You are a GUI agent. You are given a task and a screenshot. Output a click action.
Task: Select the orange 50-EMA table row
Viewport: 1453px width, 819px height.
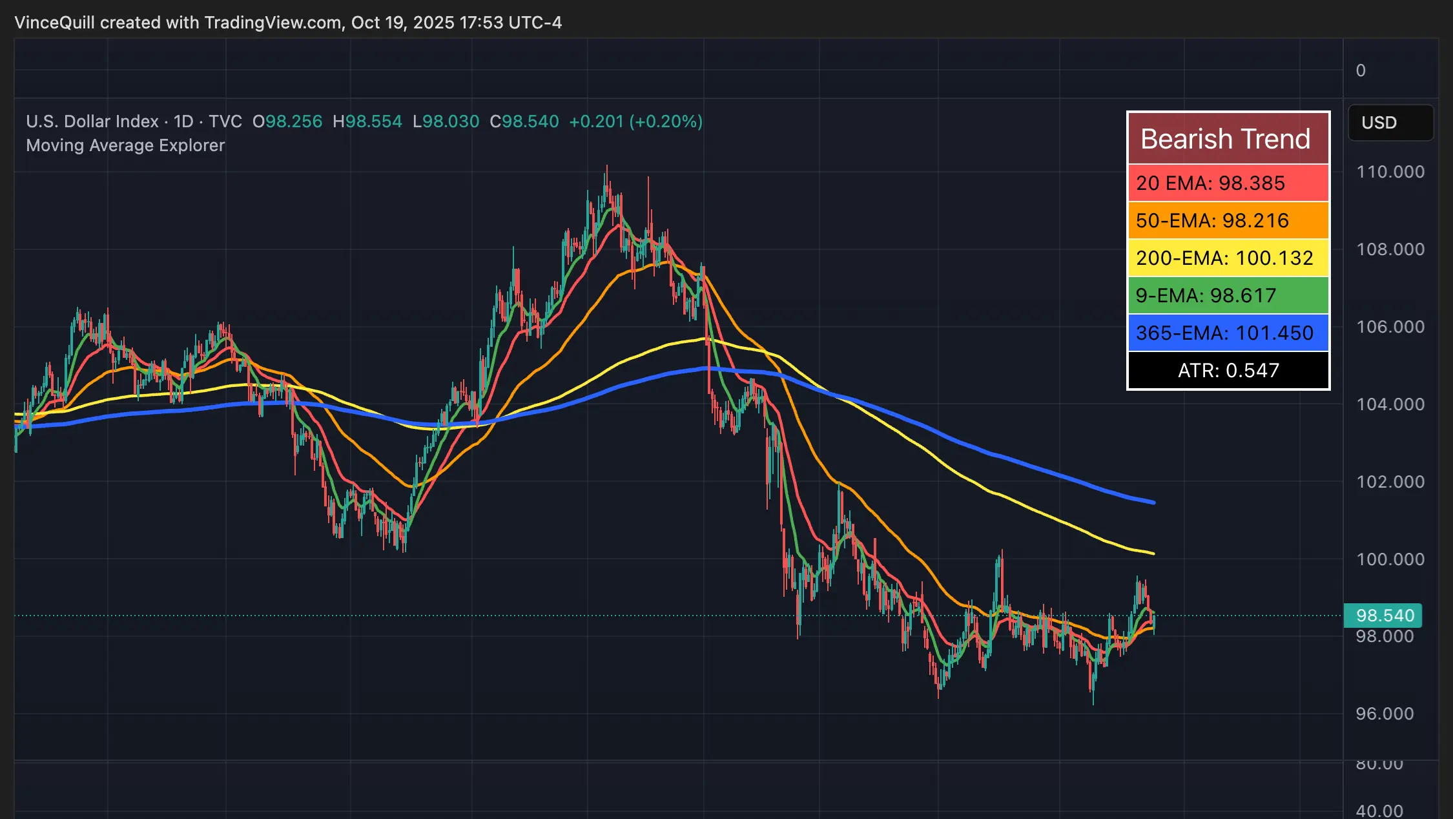[x=1228, y=220]
